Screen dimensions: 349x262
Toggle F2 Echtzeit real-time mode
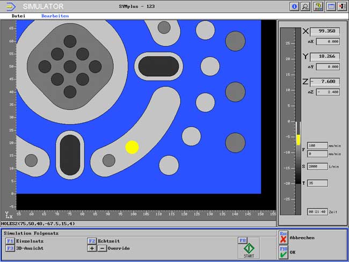91,241
